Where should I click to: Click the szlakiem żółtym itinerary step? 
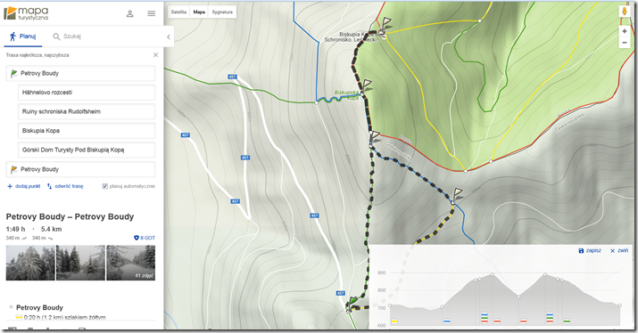(61, 317)
